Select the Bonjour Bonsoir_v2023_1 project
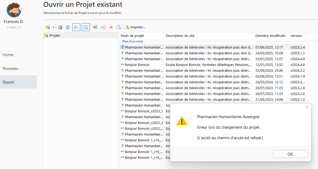This screenshot has height=169, width=318. 144,111
